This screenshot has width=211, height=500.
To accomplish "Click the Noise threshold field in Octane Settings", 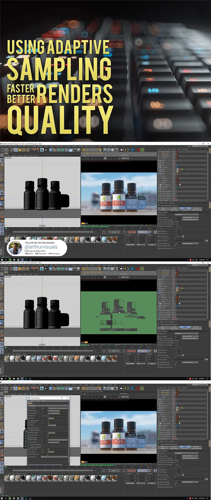I will click(x=44, y=449).
